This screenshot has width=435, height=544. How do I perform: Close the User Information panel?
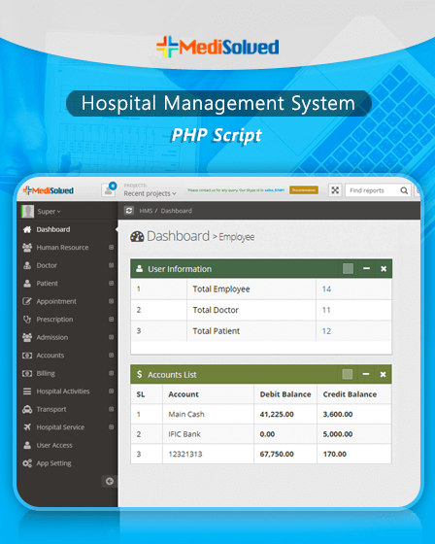pyautogui.click(x=384, y=268)
